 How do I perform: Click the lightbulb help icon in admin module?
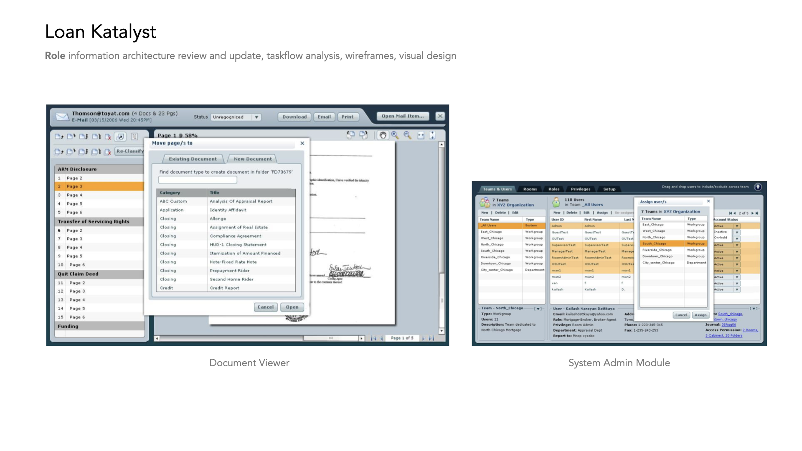pos(758,187)
